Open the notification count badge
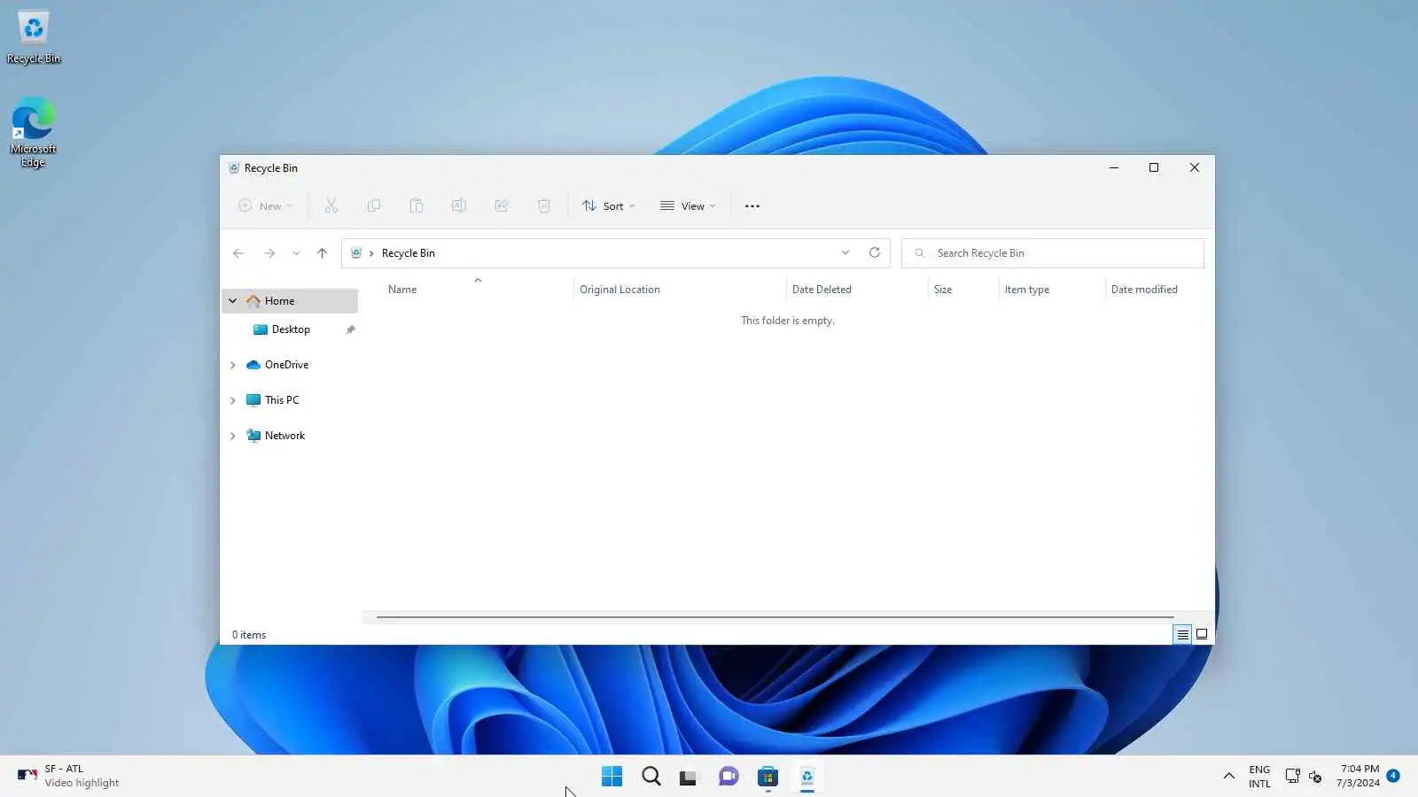Screen dimensions: 1418x797 (x=1393, y=776)
